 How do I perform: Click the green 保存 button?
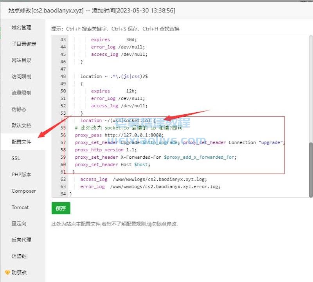click(x=60, y=208)
